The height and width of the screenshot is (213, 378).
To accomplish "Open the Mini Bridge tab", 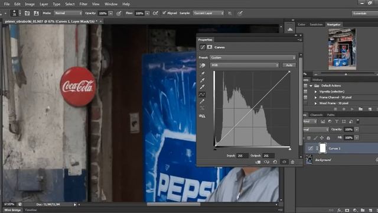I will pos(12,210).
